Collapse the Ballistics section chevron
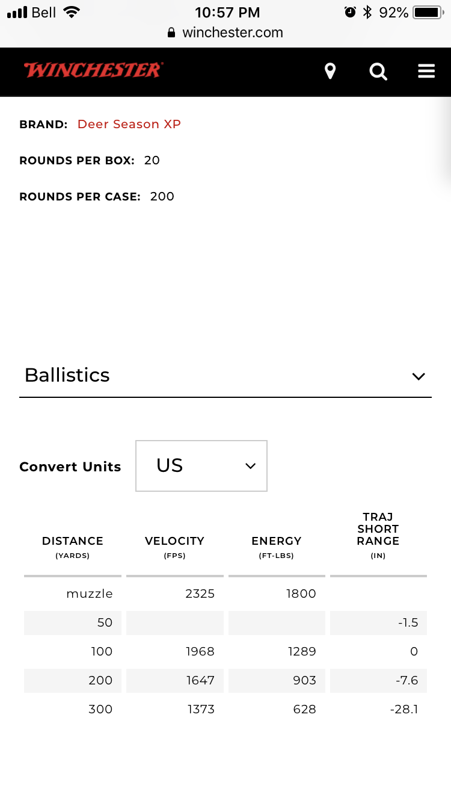 (x=419, y=376)
